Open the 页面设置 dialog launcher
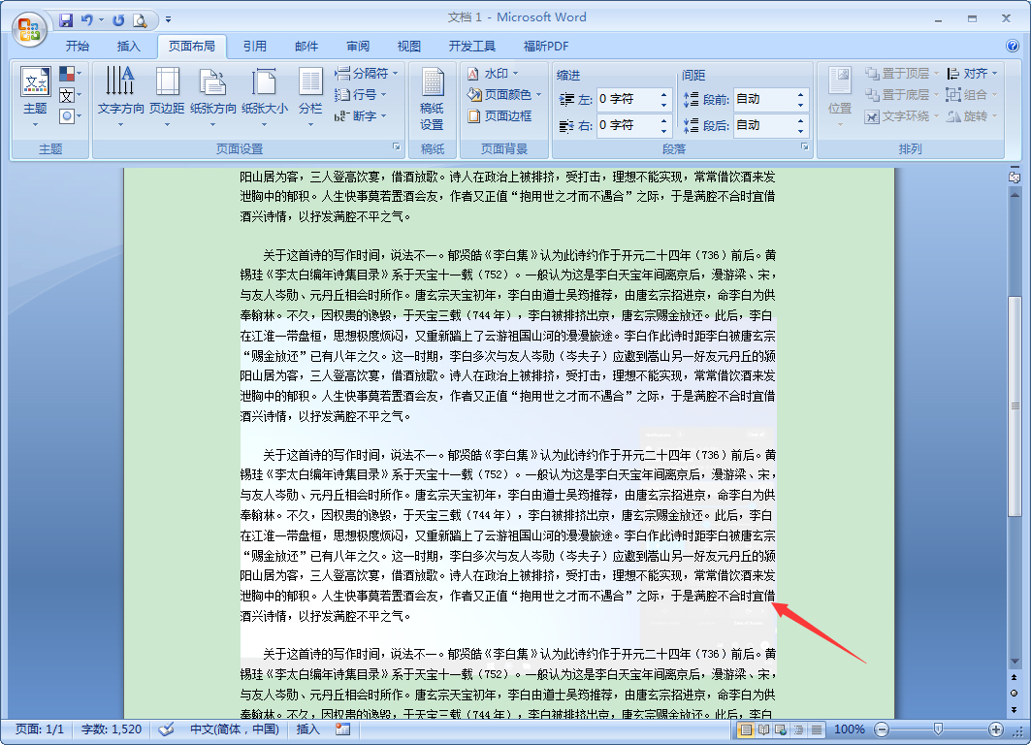Image resolution: width=1031 pixels, height=745 pixels. click(396, 146)
